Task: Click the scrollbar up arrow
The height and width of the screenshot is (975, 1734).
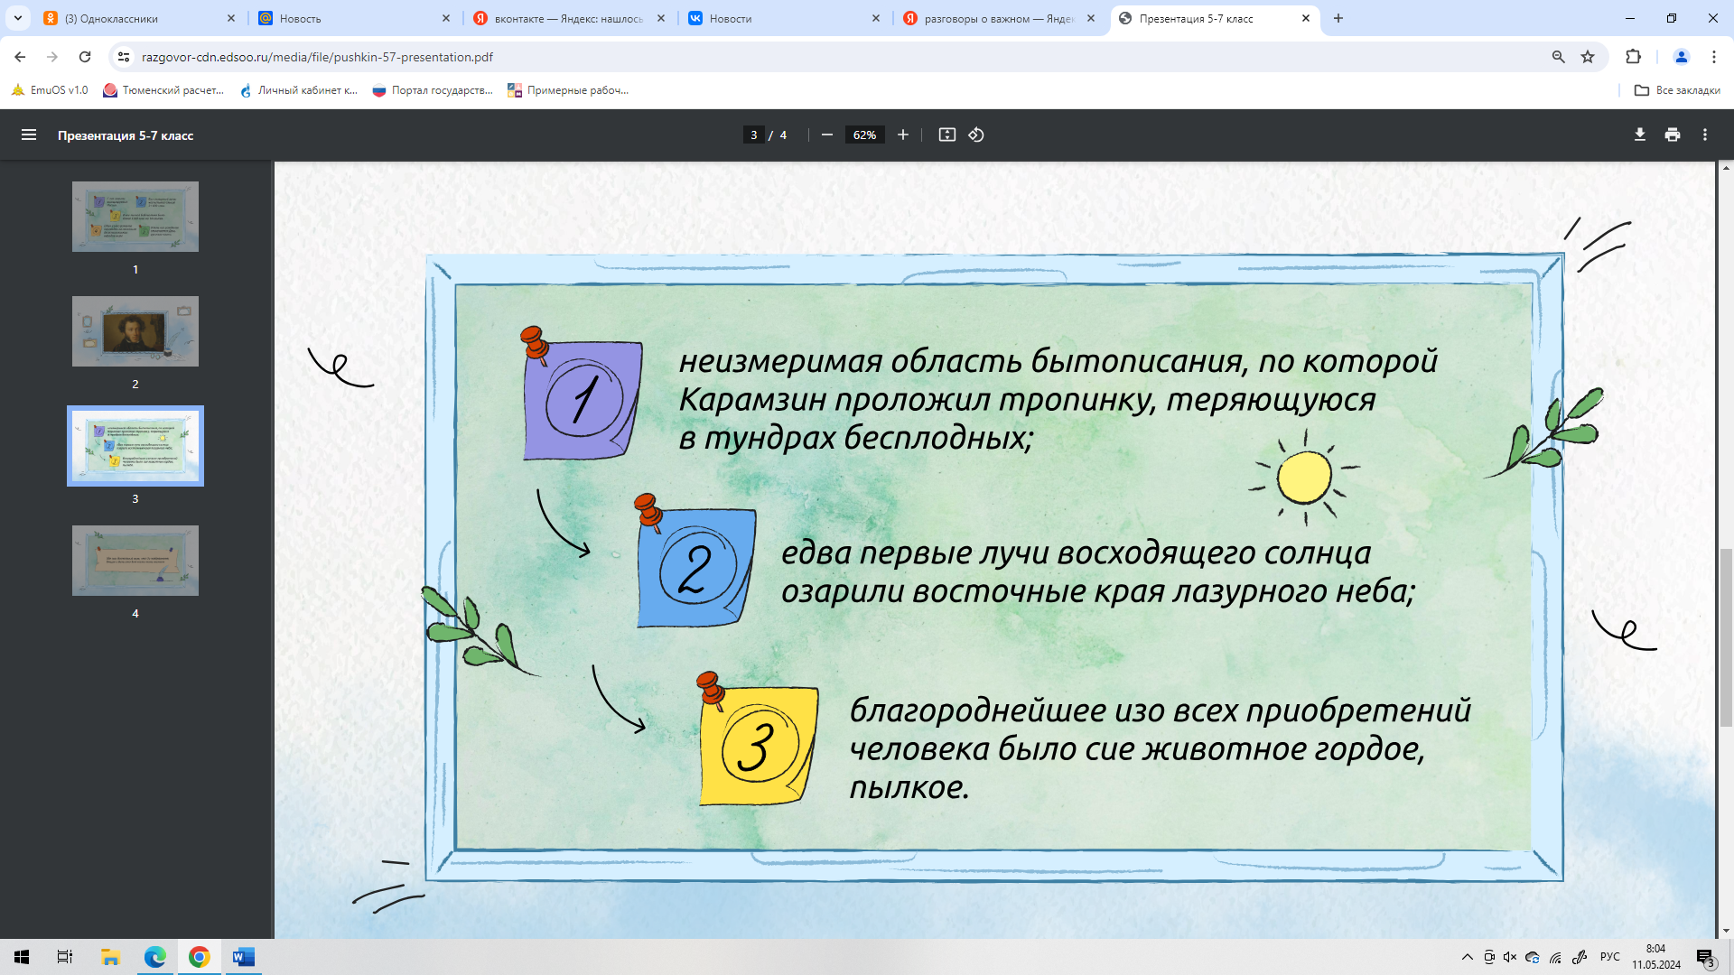Action: [x=1726, y=168]
